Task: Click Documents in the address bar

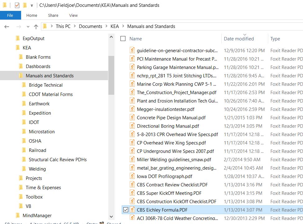Action: coord(90,26)
